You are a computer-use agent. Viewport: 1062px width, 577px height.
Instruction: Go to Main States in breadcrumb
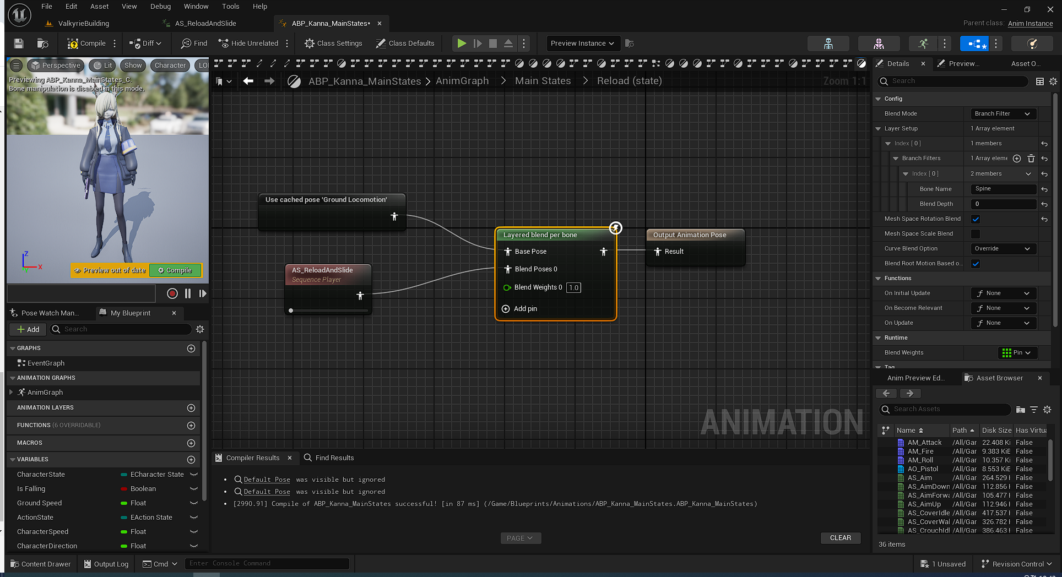543,81
